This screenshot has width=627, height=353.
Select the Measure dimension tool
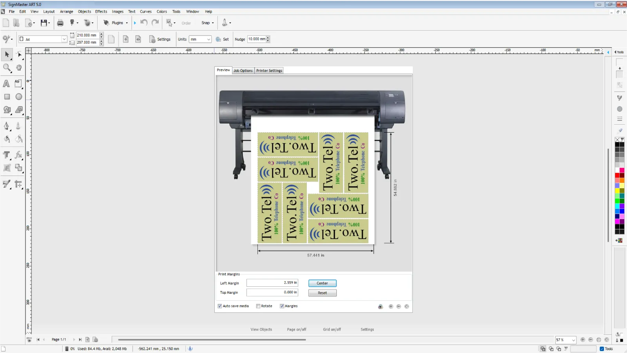click(18, 184)
